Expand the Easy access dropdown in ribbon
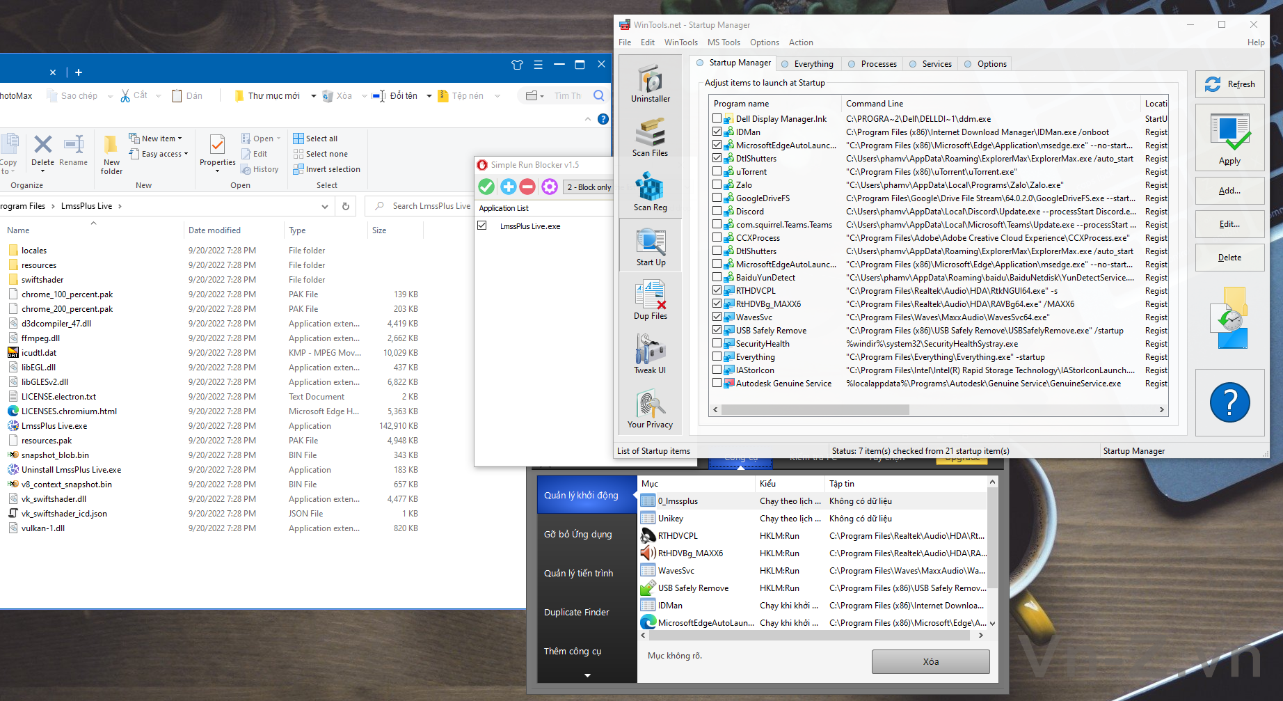1283x701 pixels. [x=186, y=154]
